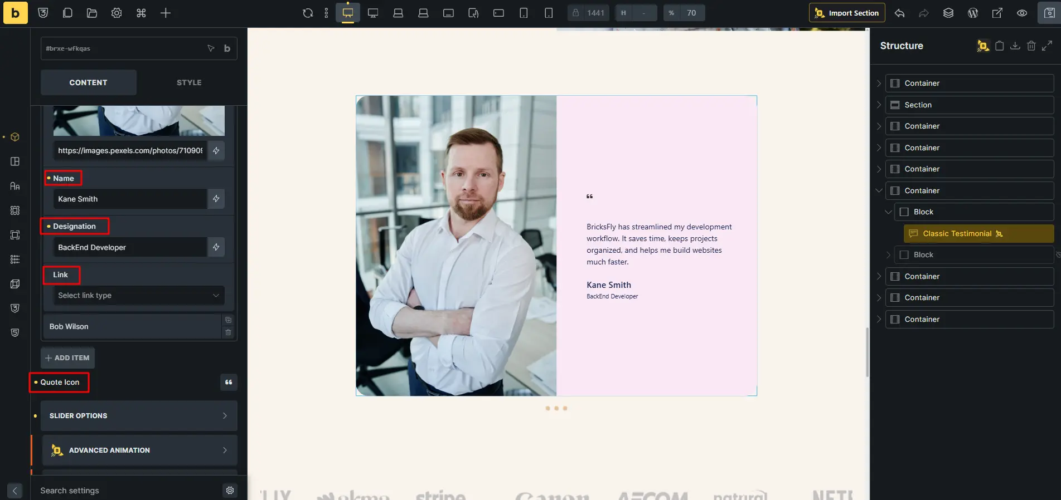Open the view on frontend icon
The height and width of the screenshot is (500, 1061).
(997, 13)
